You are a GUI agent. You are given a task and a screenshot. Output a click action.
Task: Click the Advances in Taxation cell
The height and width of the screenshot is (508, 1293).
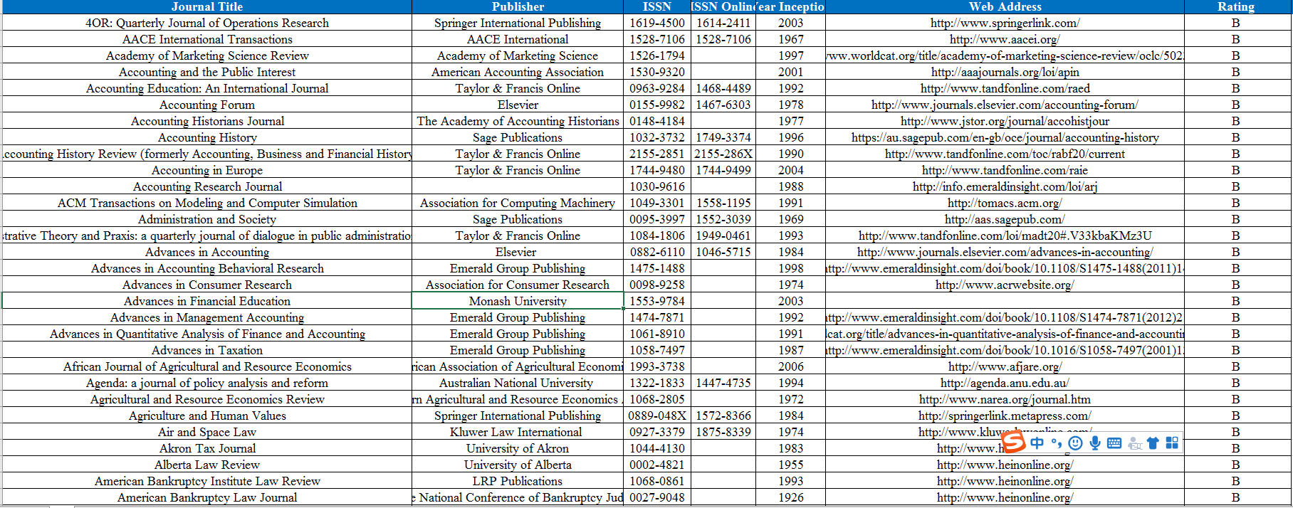[x=207, y=350]
